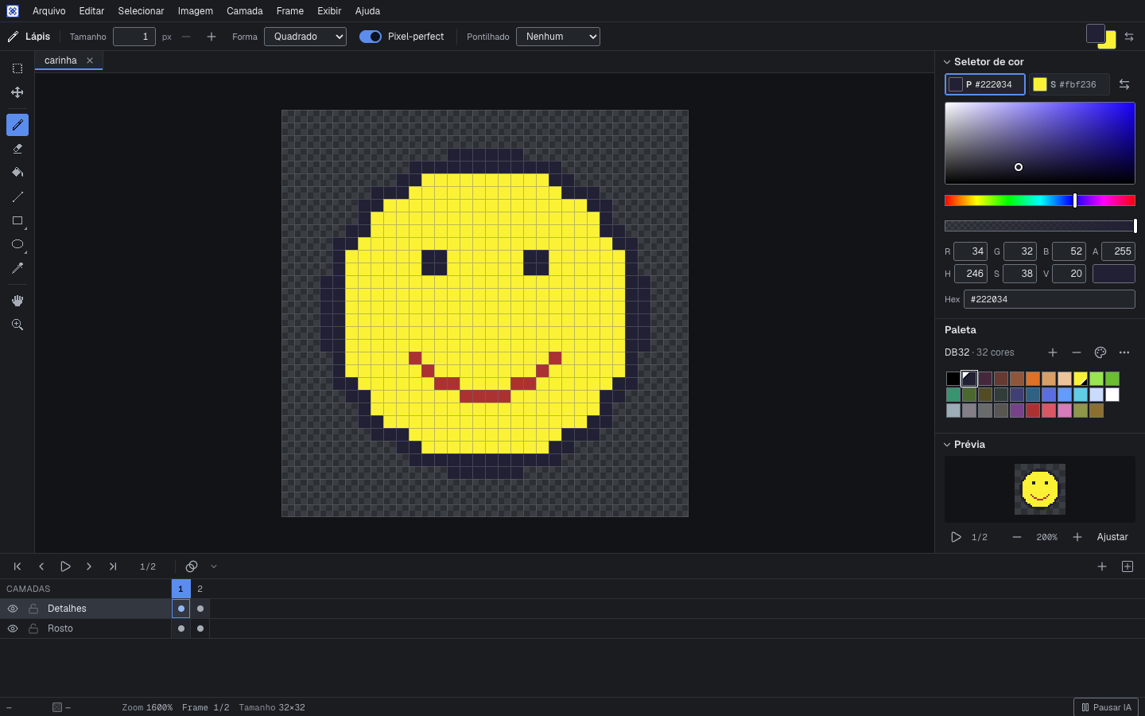Select frame 2 in the timeline header
This screenshot has height=716, width=1145.
click(200, 589)
